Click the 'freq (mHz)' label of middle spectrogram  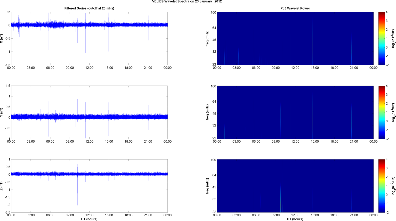click(208, 112)
